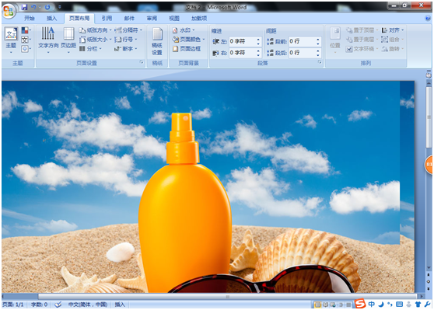This screenshot has height=310, width=434.
Task: Open the 页面颜色 page color picker
Action: (x=188, y=40)
